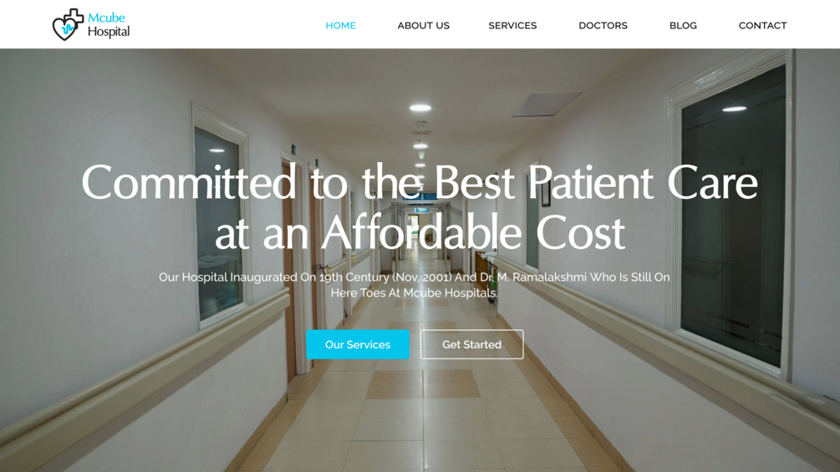Click the large dark window on the right wall
The image size is (840, 472).
[x=732, y=214]
